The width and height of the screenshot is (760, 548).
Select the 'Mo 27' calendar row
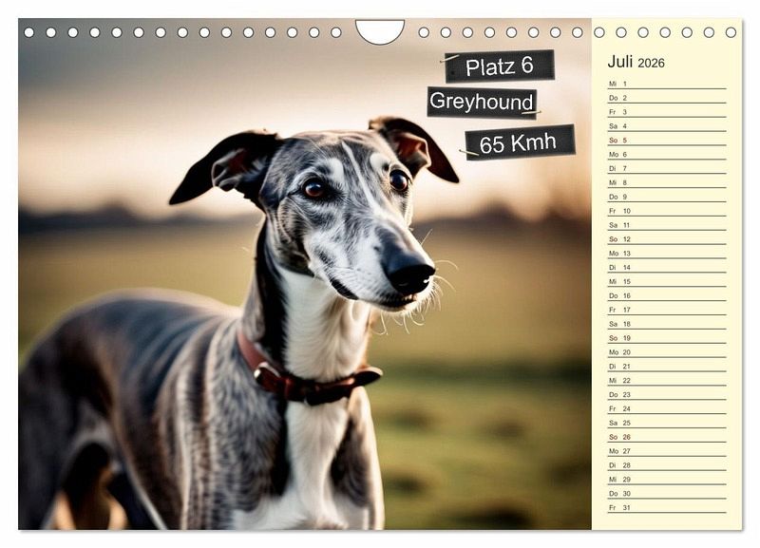(x=667, y=451)
